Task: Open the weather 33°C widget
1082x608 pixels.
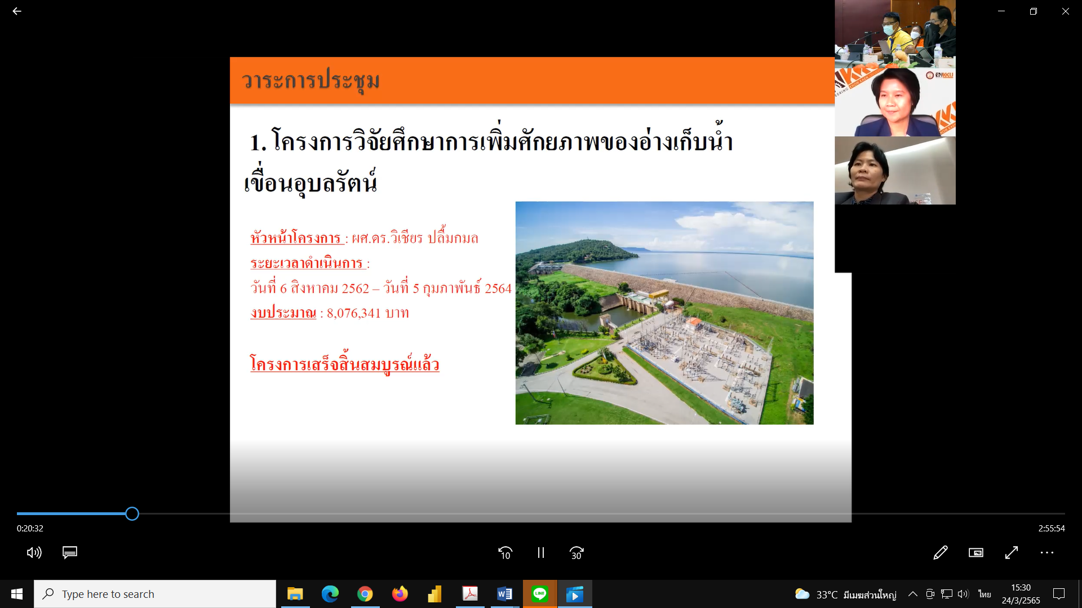Action: (845, 594)
